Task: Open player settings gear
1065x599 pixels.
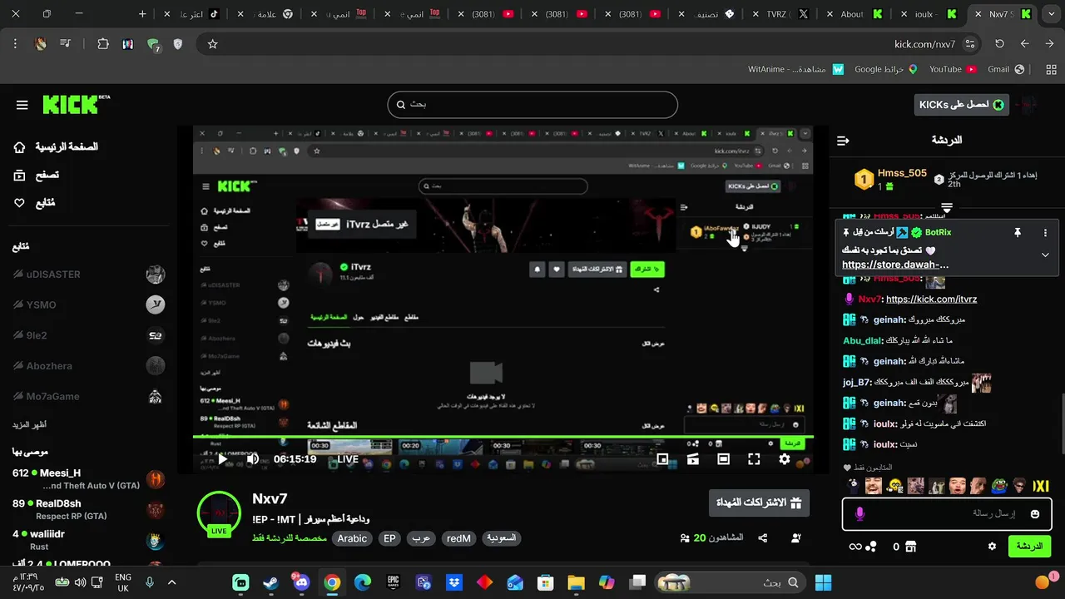Action: coord(785,458)
